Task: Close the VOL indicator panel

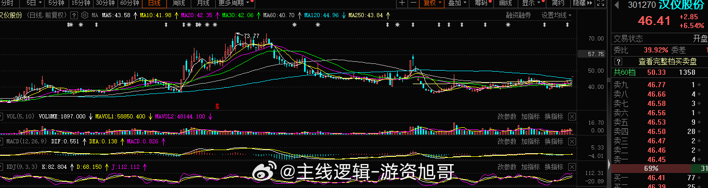Action: 572,116
